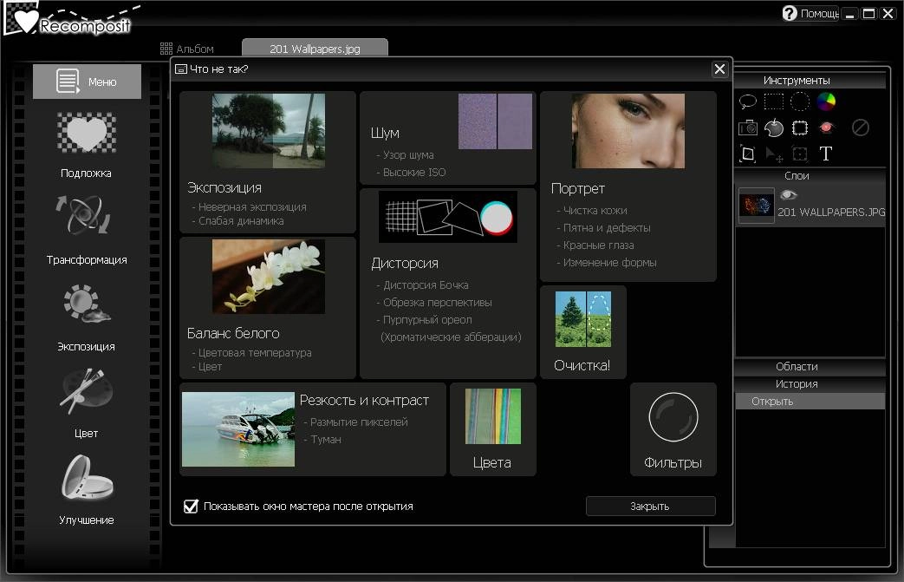The image size is (904, 582).
Task: Select the crop/transform frame tool
Action: point(748,154)
